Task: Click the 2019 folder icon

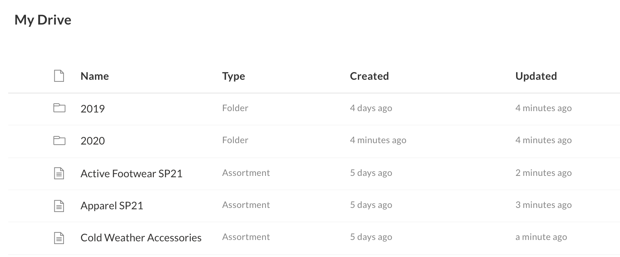Action: [59, 108]
